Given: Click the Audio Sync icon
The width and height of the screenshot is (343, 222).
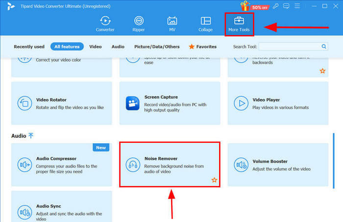Looking at the screenshot, I should click(24, 212).
